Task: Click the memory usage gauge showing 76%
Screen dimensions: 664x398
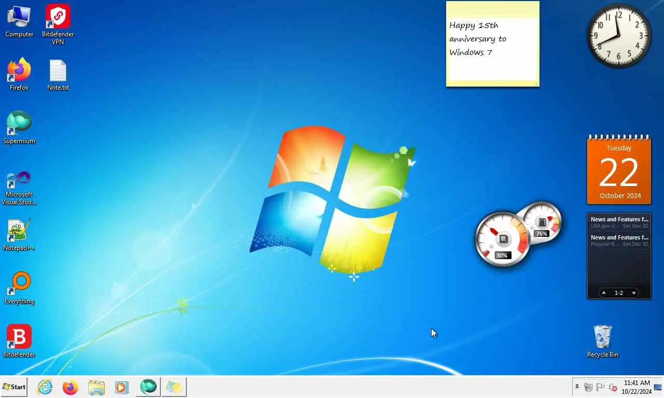Action: pyautogui.click(x=543, y=223)
